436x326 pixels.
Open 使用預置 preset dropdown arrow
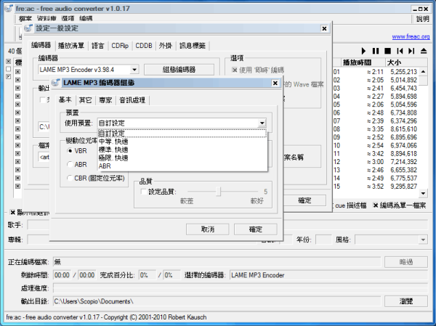click(x=262, y=123)
